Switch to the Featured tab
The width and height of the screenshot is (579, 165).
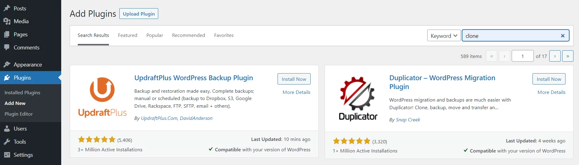(x=128, y=35)
